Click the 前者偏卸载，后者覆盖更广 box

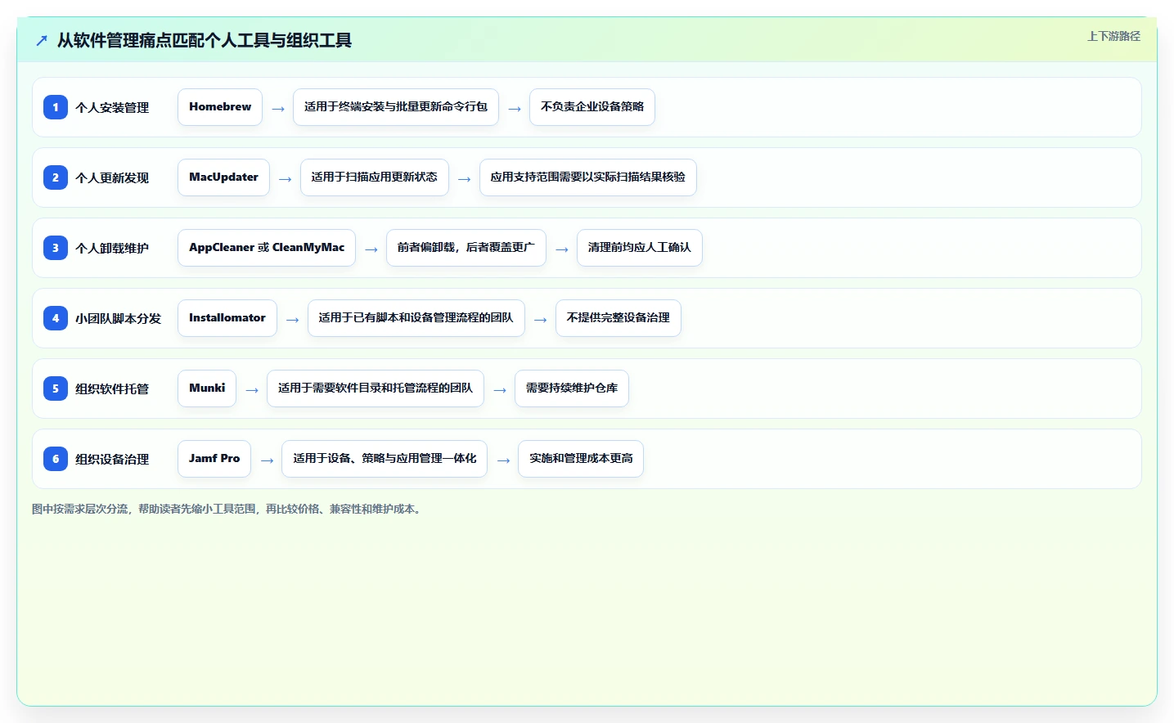tap(466, 248)
